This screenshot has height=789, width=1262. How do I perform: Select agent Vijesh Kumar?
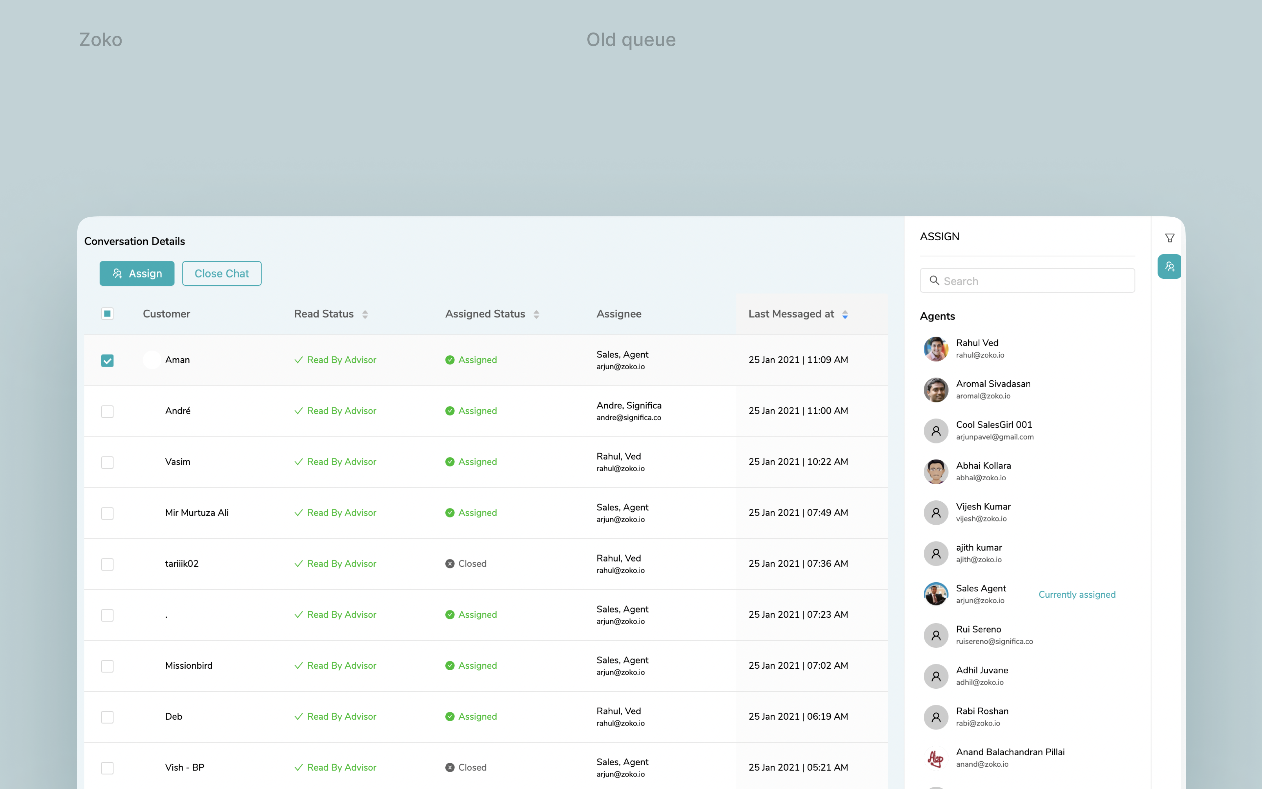tap(1027, 513)
